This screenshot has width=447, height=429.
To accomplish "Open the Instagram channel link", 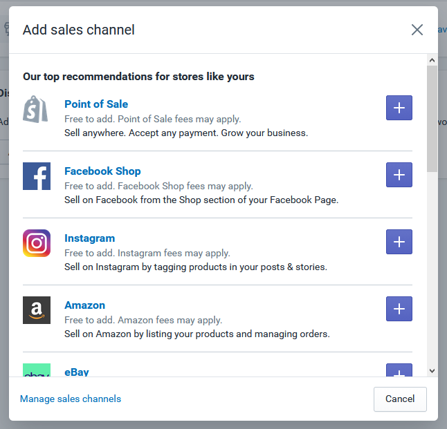I will [90, 238].
